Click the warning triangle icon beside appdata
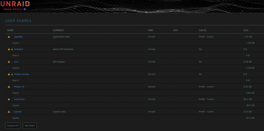264x131 pixels. click(x=9, y=37)
